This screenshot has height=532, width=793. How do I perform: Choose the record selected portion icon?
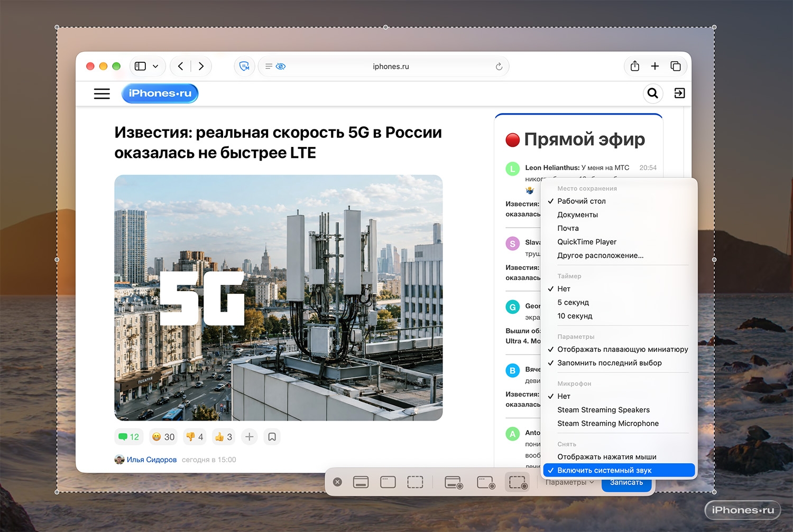pos(518,482)
